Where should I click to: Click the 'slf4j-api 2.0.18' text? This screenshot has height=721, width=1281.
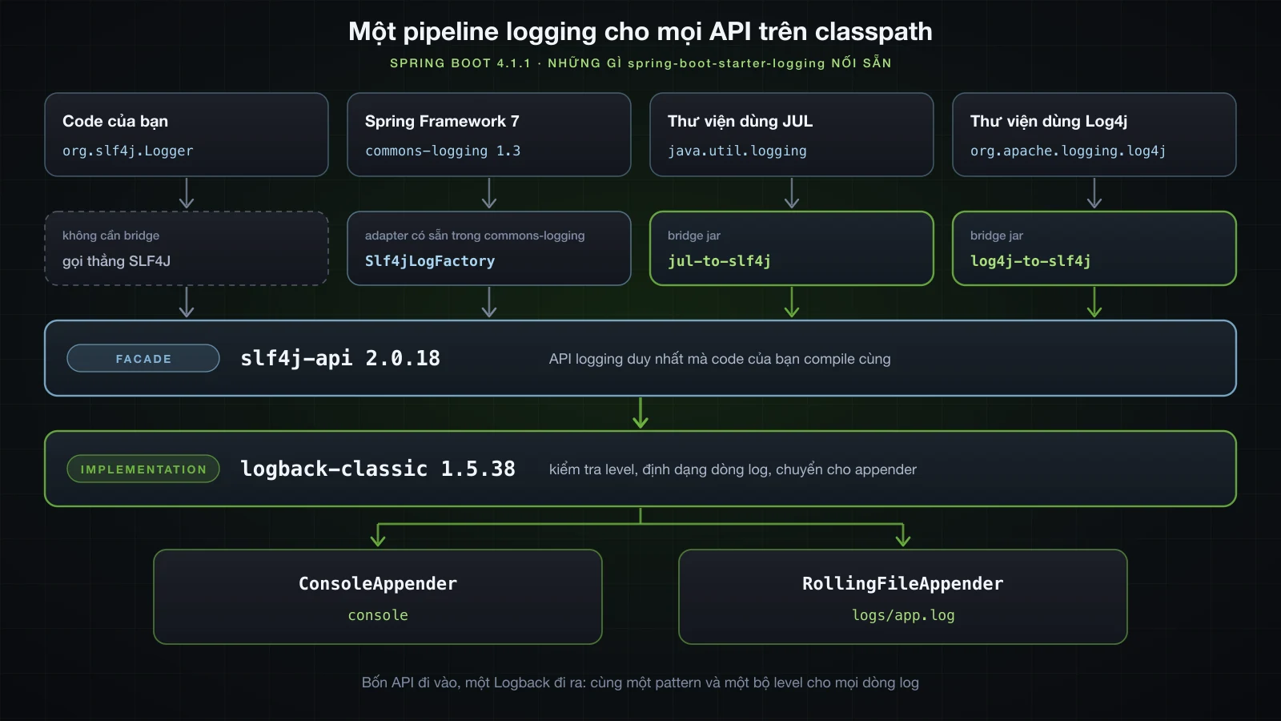pos(340,358)
